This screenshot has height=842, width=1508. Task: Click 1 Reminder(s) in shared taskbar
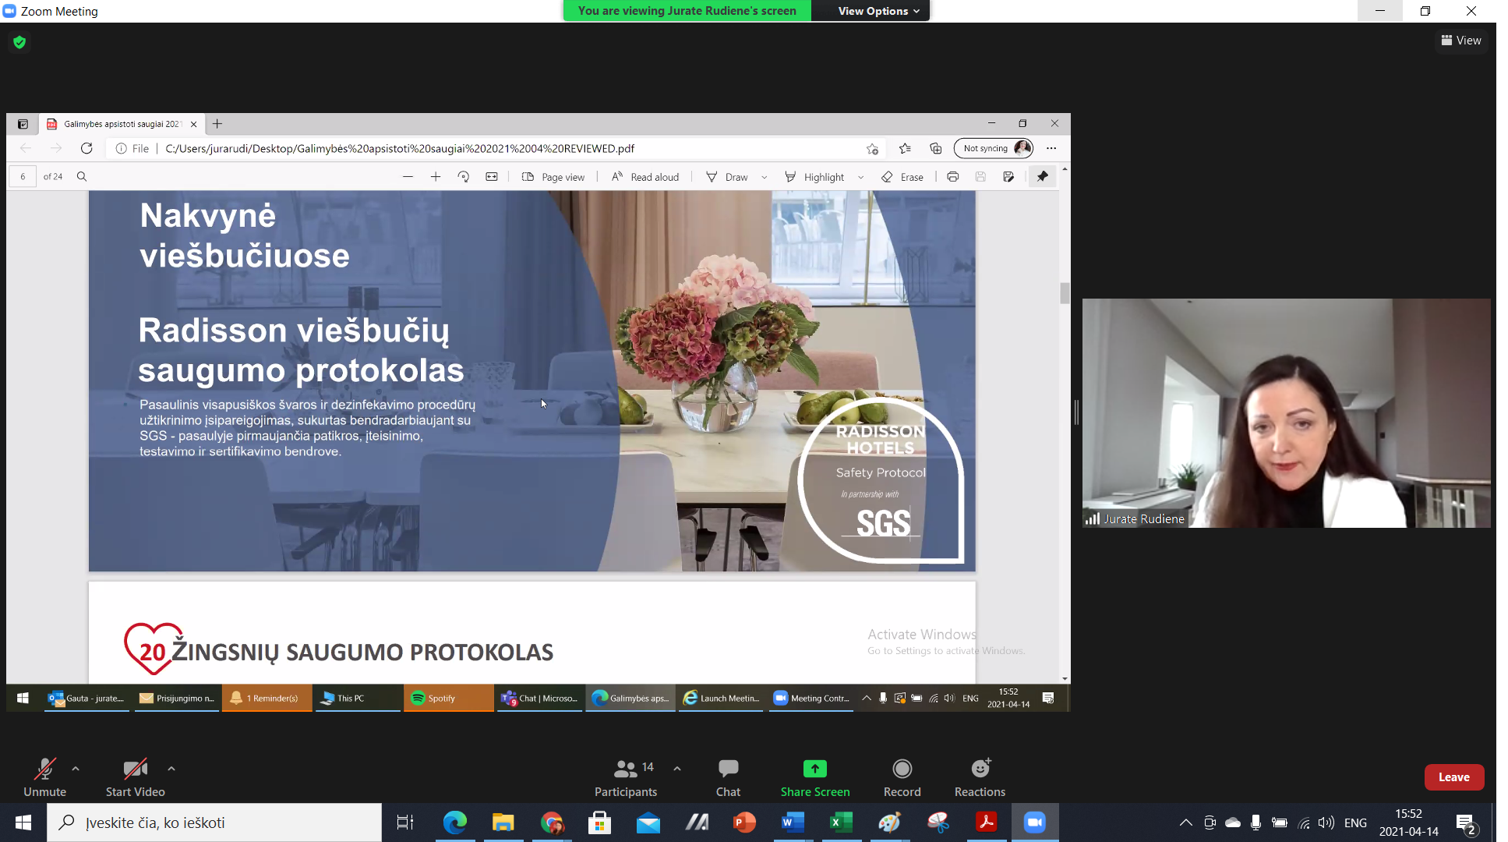click(267, 699)
